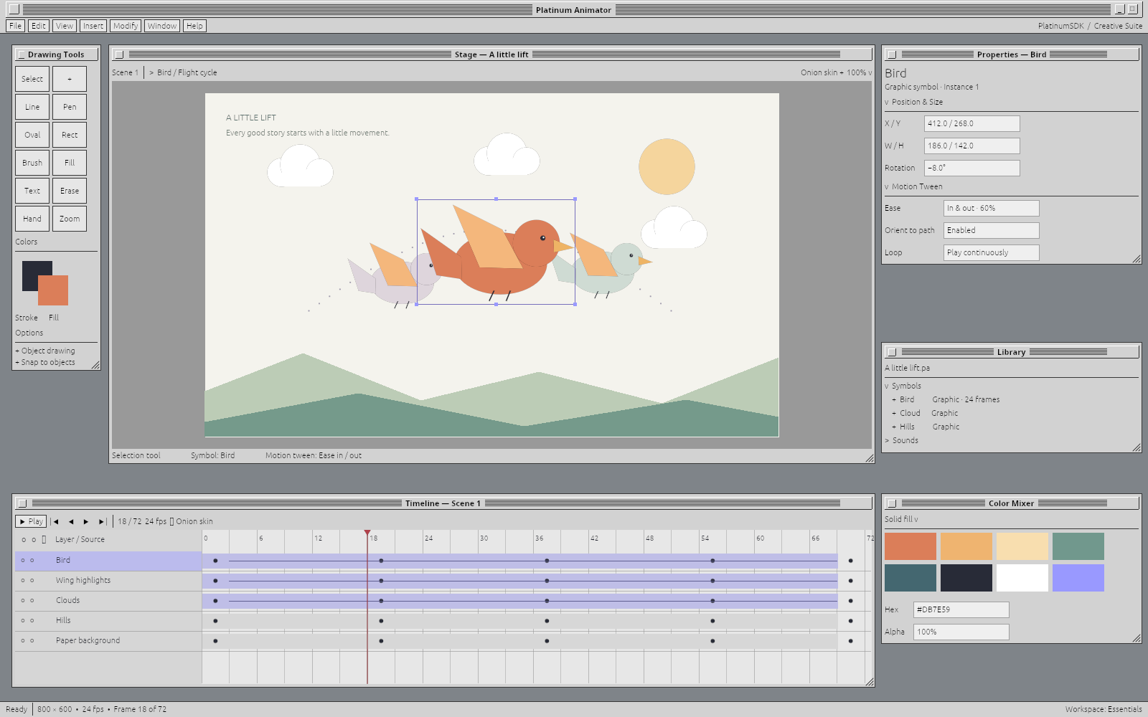Choose the Zoom tool in Drawing Tools

[x=70, y=219]
